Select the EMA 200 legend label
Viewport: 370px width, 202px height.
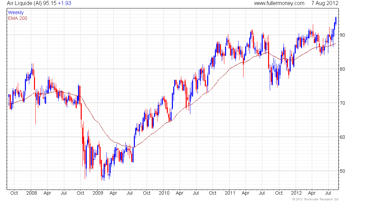17,18
